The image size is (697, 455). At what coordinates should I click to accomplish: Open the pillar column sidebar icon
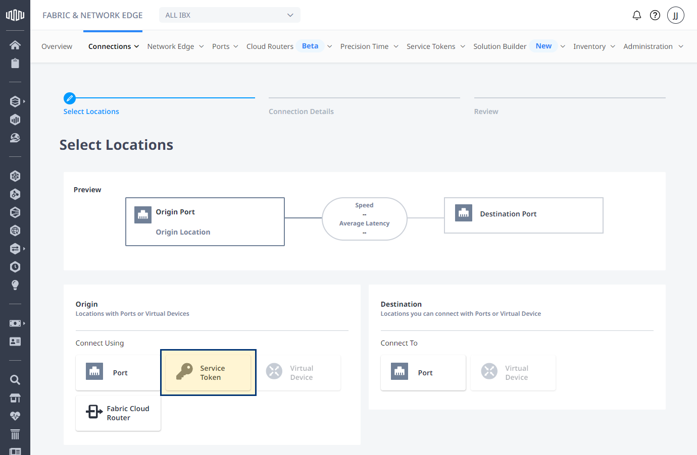[15, 434]
